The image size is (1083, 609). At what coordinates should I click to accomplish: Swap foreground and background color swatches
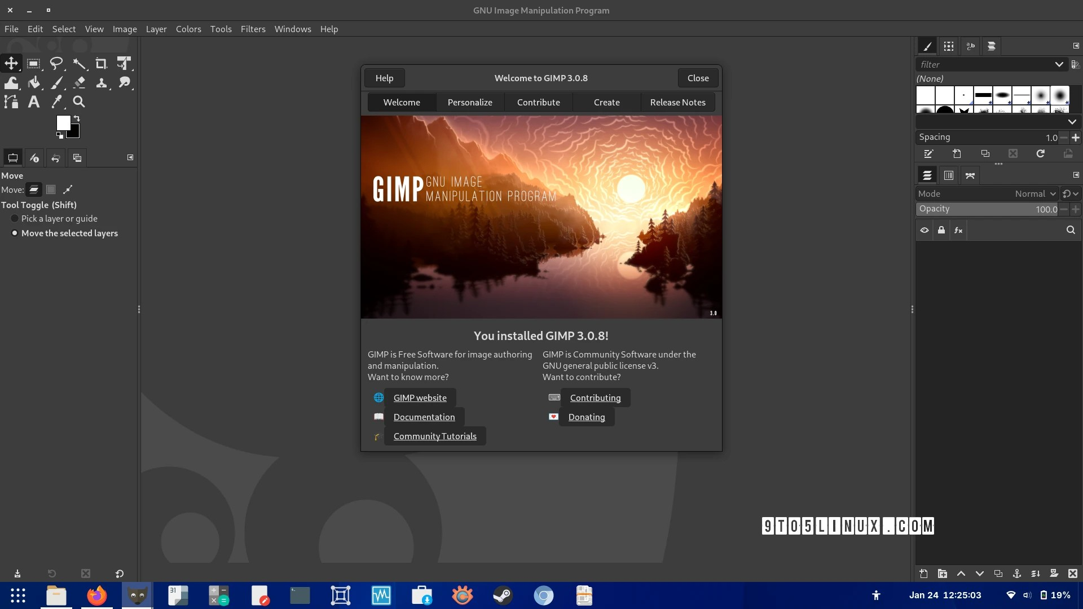[x=77, y=118]
